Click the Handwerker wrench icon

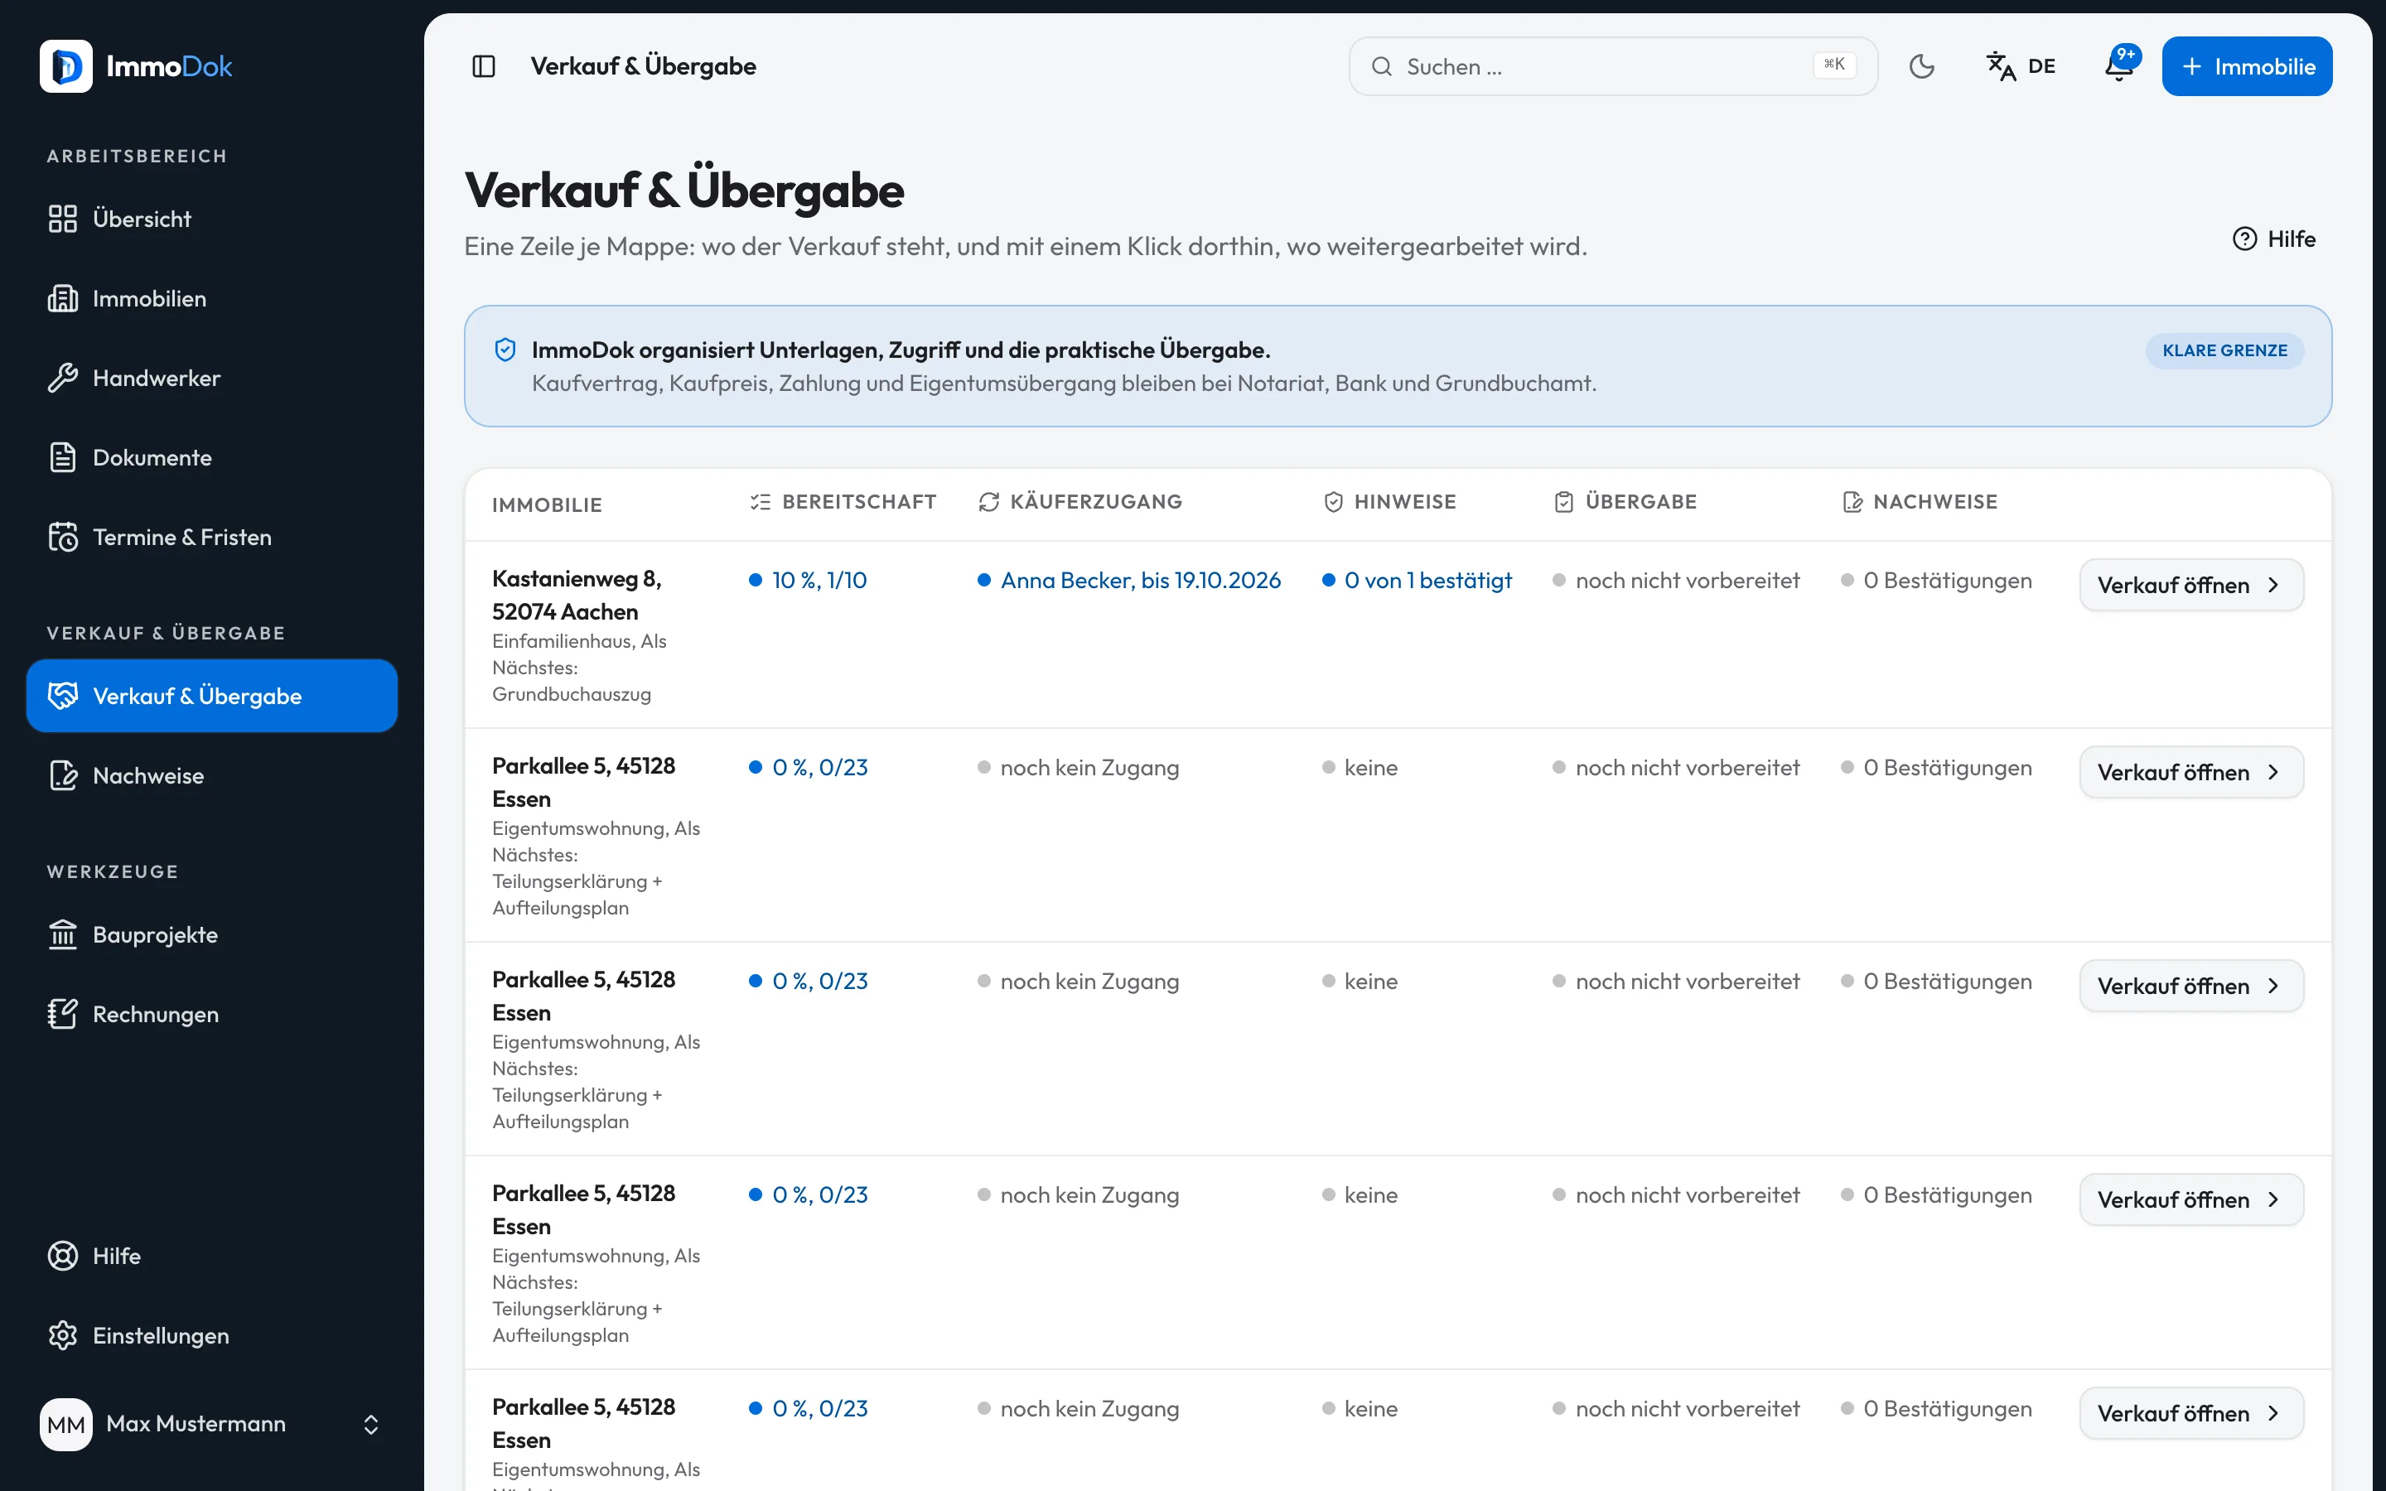pyautogui.click(x=62, y=378)
